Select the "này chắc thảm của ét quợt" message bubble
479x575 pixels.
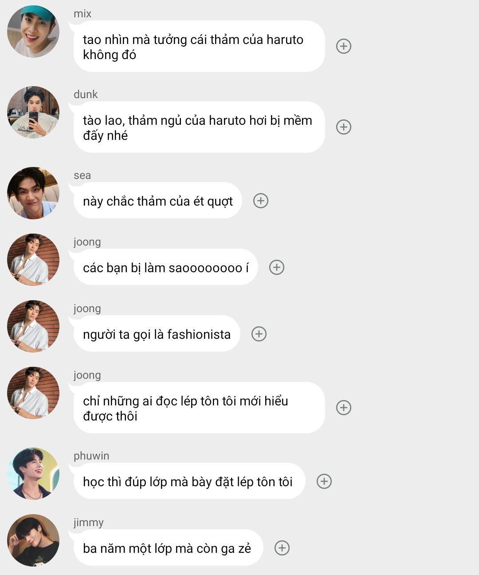coord(158,201)
